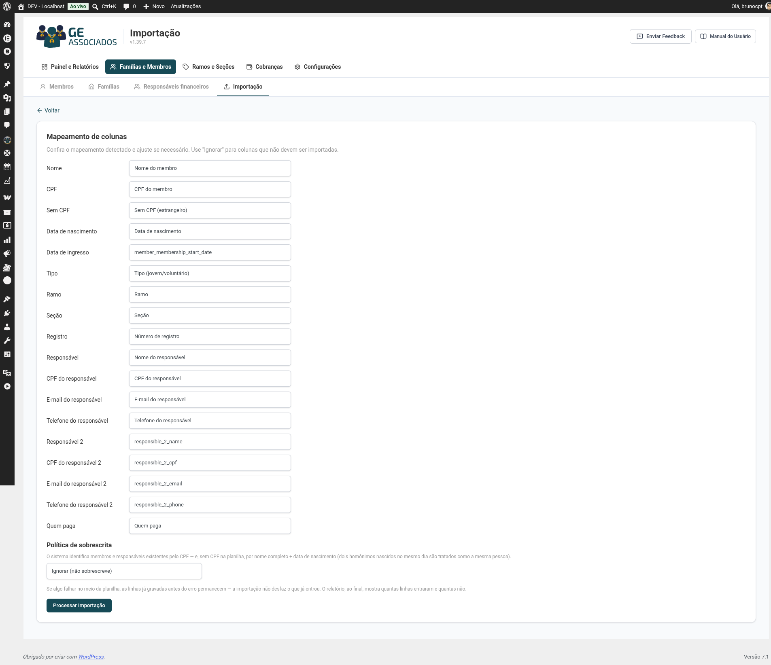
Task: Open Analytics bar-chart icon in sidebar
Action: coord(7,240)
